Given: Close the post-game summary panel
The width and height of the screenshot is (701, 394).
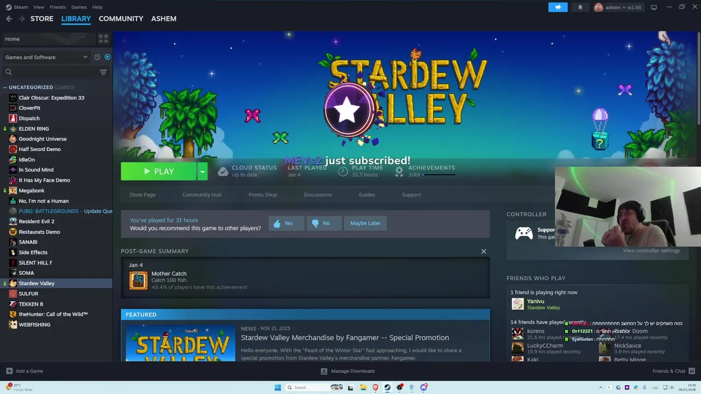Looking at the screenshot, I should pyautogui.click(x=484, y=251).
